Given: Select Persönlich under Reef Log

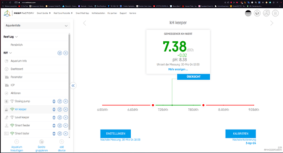Looking at the screenshot, I should (x=16, y=45).
